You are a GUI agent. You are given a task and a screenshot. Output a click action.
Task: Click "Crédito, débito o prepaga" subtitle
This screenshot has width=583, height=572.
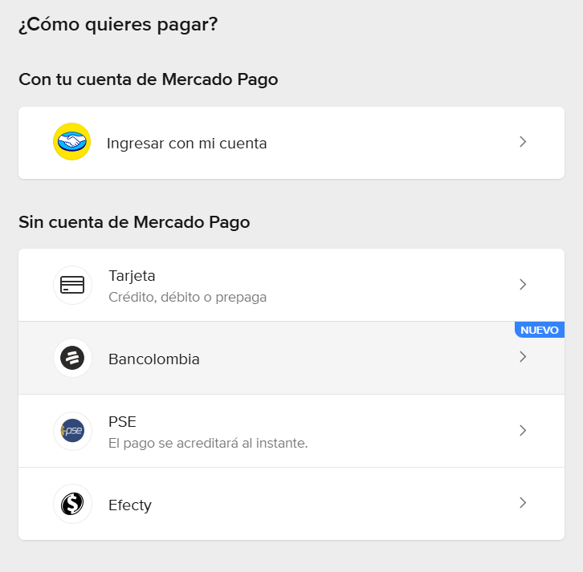click(x=187, y=297)
